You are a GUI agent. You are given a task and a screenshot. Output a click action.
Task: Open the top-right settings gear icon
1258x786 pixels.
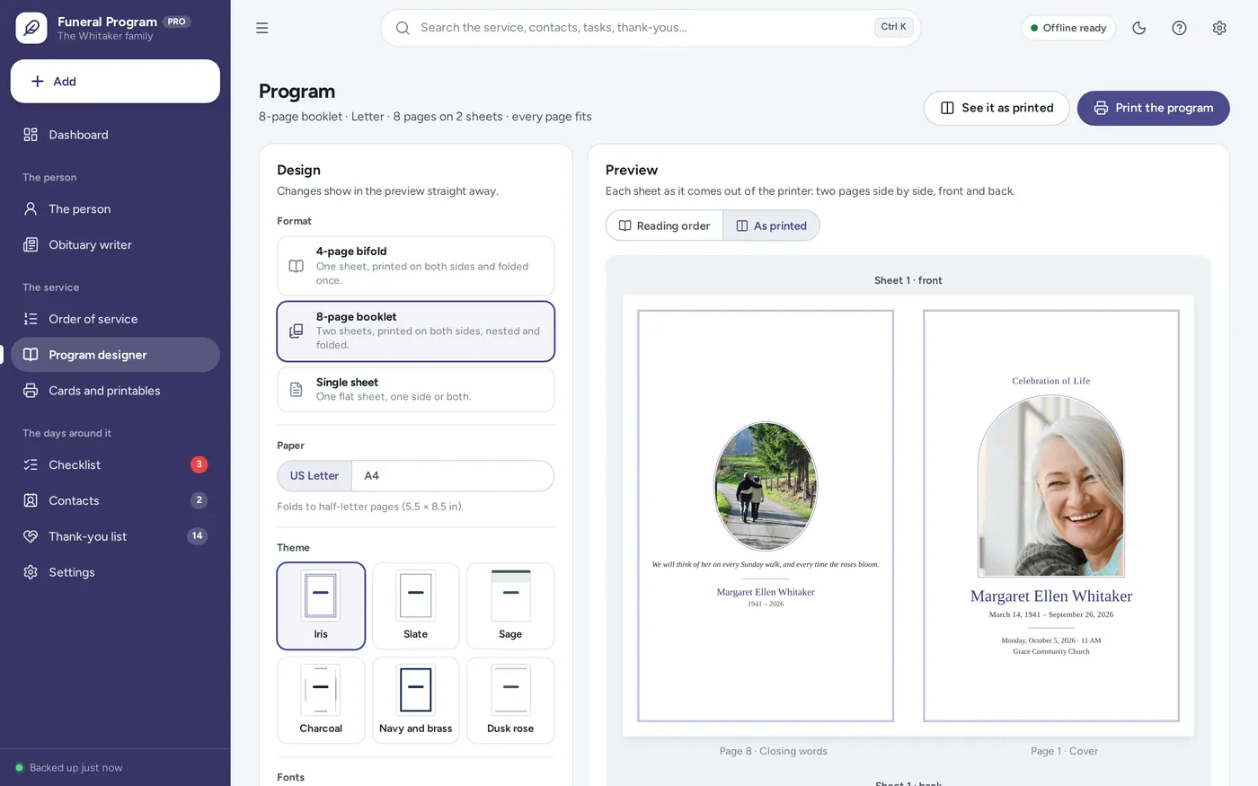pos(1219,28)
